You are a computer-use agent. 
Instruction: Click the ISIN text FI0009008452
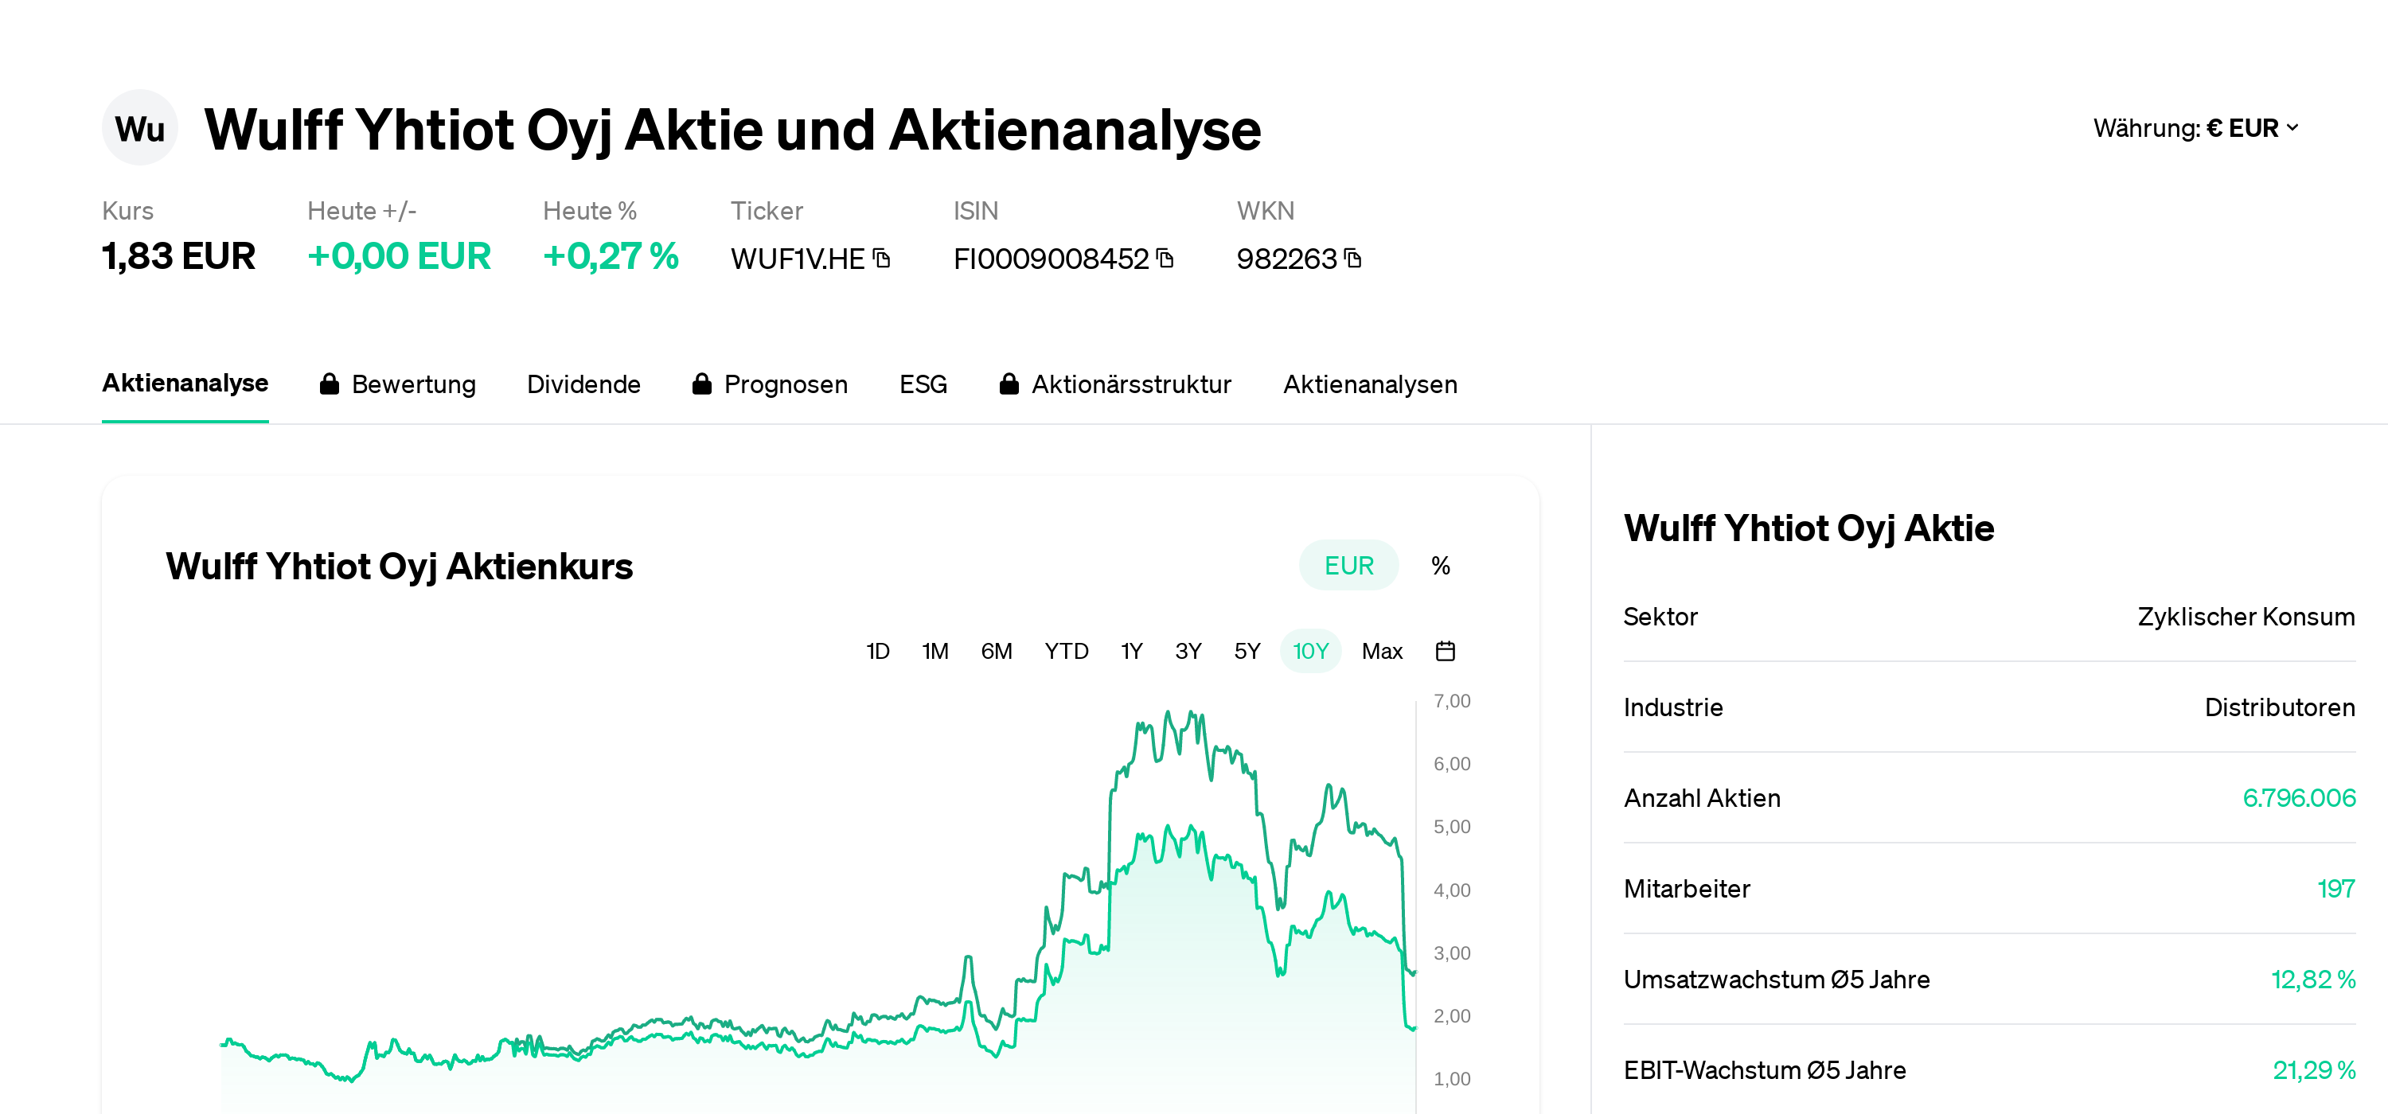point(1052,259)
